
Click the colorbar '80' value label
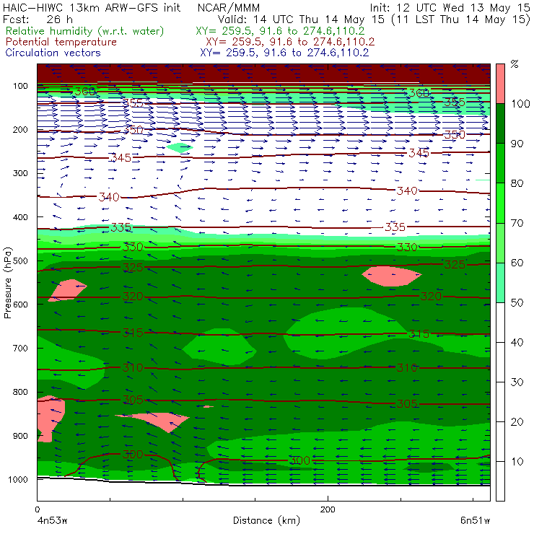517,183
